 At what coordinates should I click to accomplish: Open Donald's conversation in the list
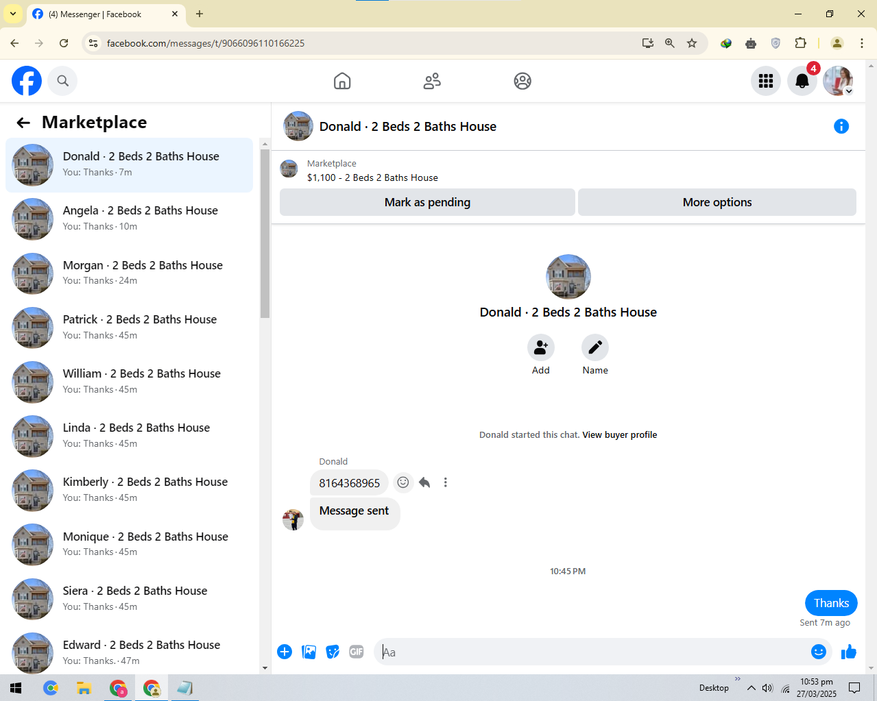129,165
